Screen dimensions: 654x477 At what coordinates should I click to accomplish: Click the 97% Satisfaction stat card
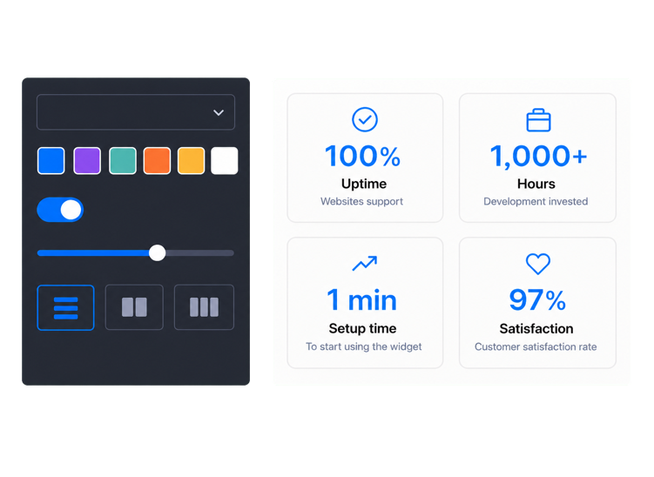coord(537,303)
